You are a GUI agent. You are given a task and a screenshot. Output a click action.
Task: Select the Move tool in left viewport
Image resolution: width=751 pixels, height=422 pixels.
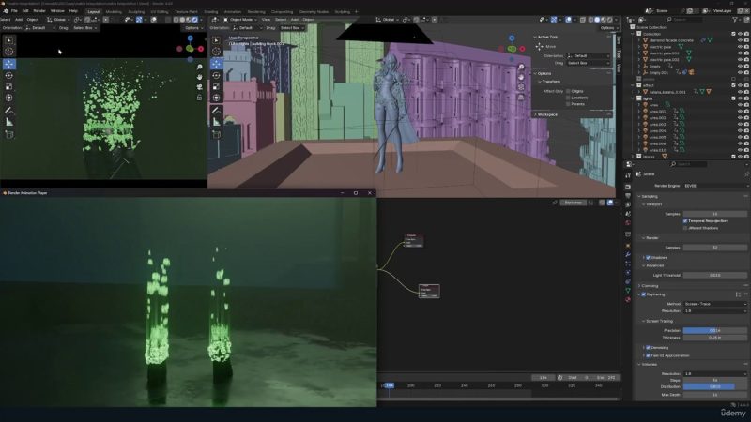[x=9, y=64]
